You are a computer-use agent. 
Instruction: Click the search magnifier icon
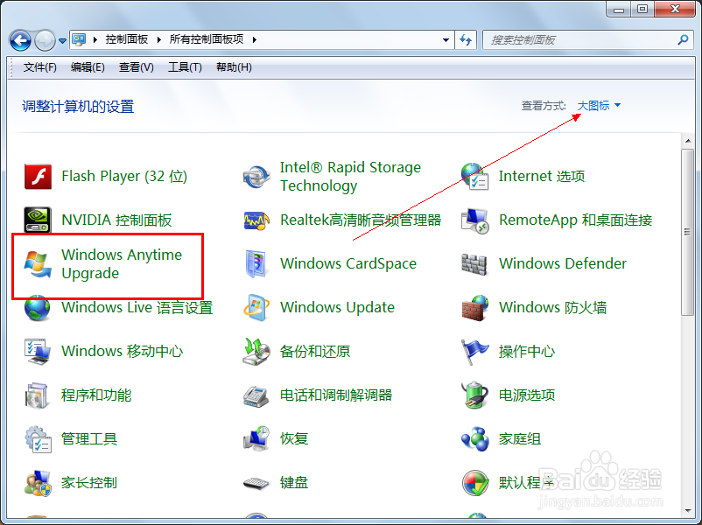[683, 40]
